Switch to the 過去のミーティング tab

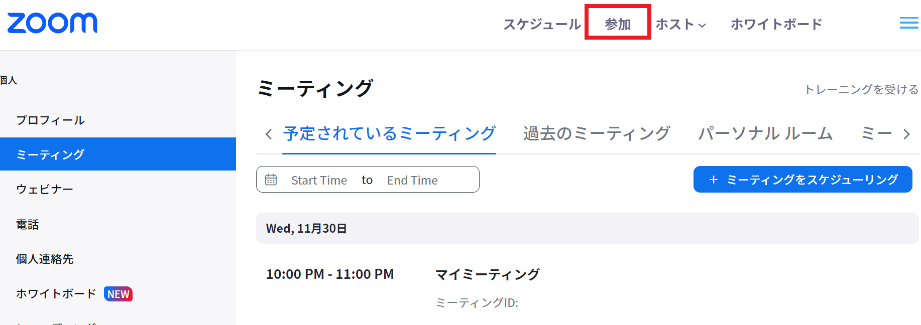point(596,133)
